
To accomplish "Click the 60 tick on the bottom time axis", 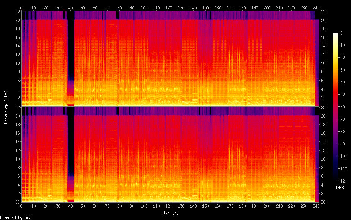I will tap(95, 206).
